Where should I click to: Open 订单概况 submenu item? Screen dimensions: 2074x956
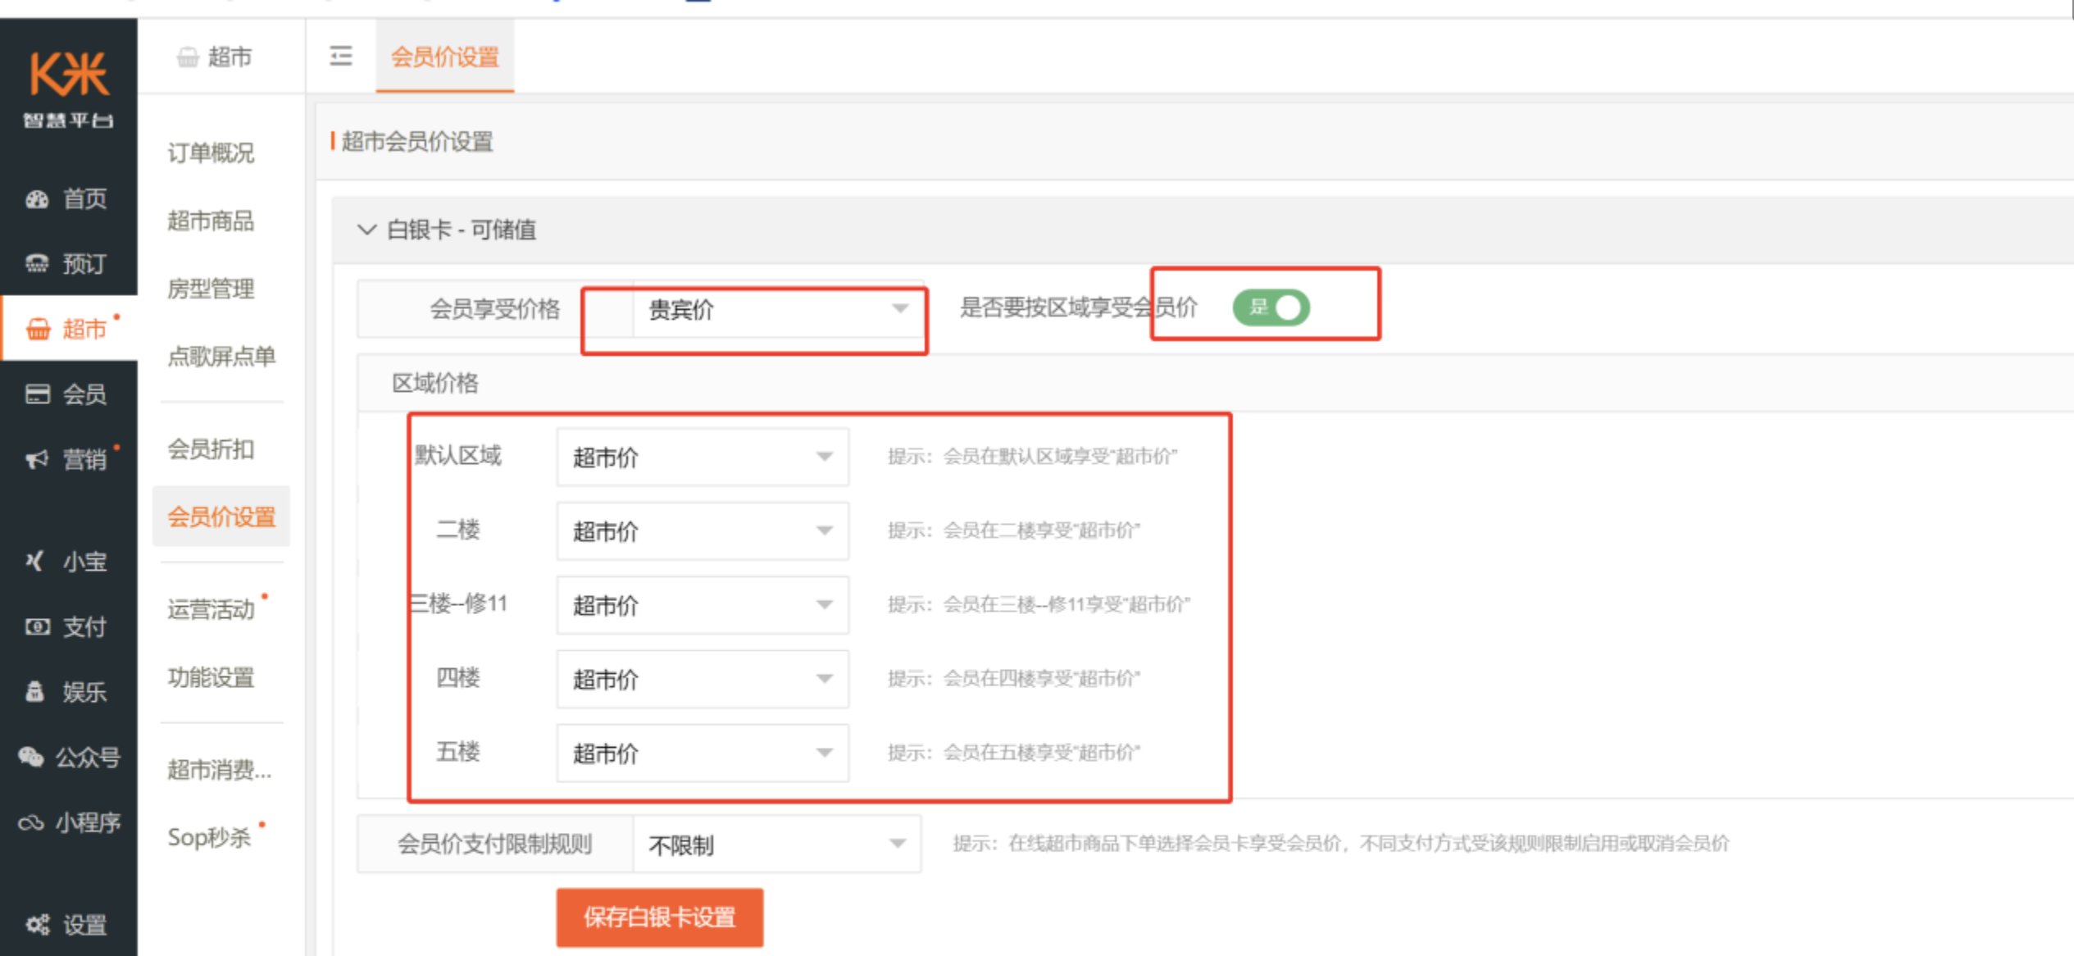(x=211, y=153)
